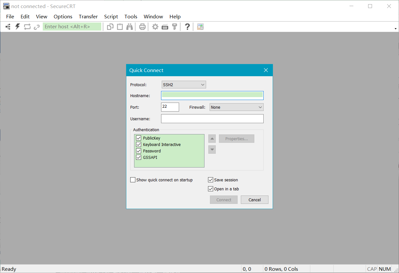Image resolution: width=399 pixels, height=273 pixels.
Task: Open the Options menu
Action: 63,16
